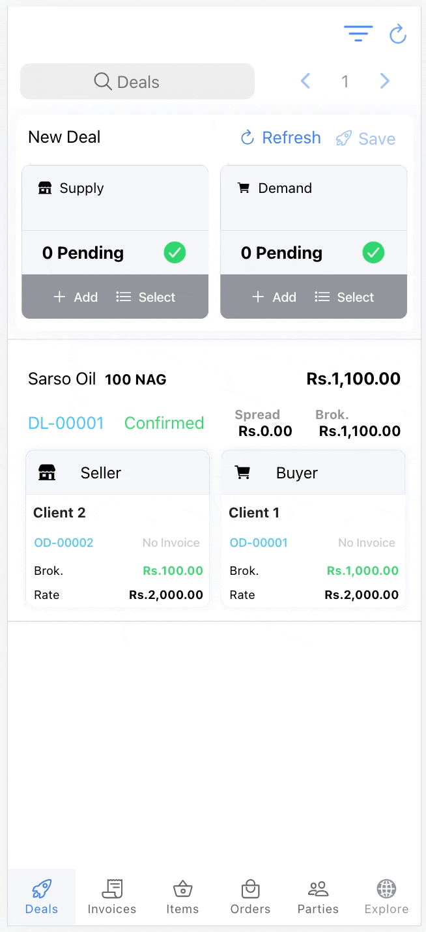This screenshot has width=426, height=932.
Task: Select the Supply storefront icon
Action: point(45,188)
